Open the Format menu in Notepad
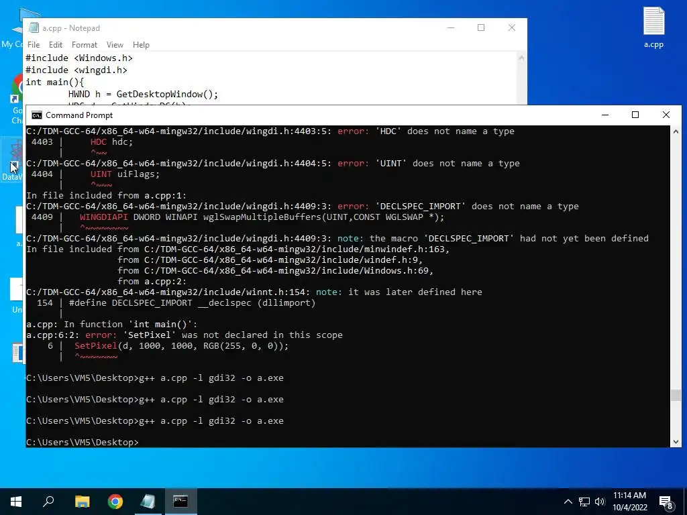The height and width of the screenshot is (515, 687). coord(84,45)
